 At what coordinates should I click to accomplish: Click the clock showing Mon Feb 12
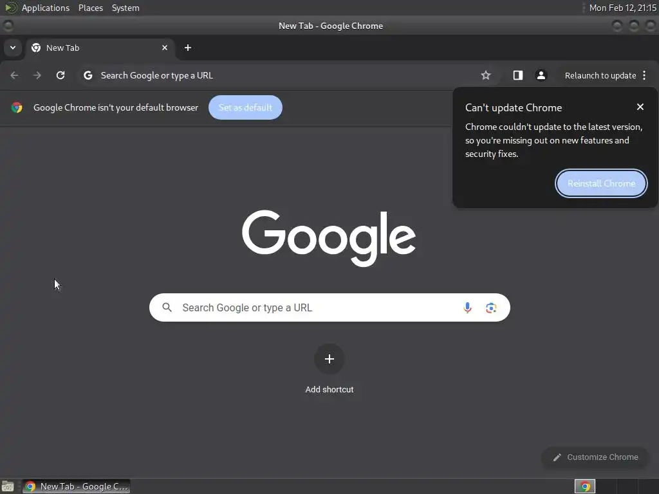[623, 8]
